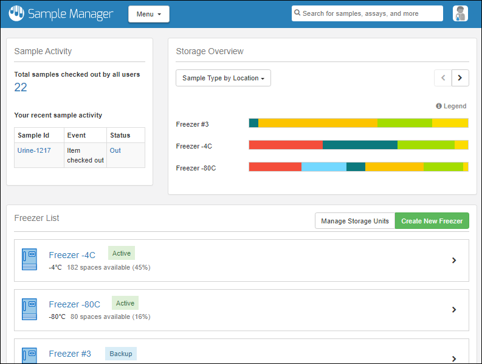Click the total checked out count 22
The image size is (482, 364).
[21, 88]
